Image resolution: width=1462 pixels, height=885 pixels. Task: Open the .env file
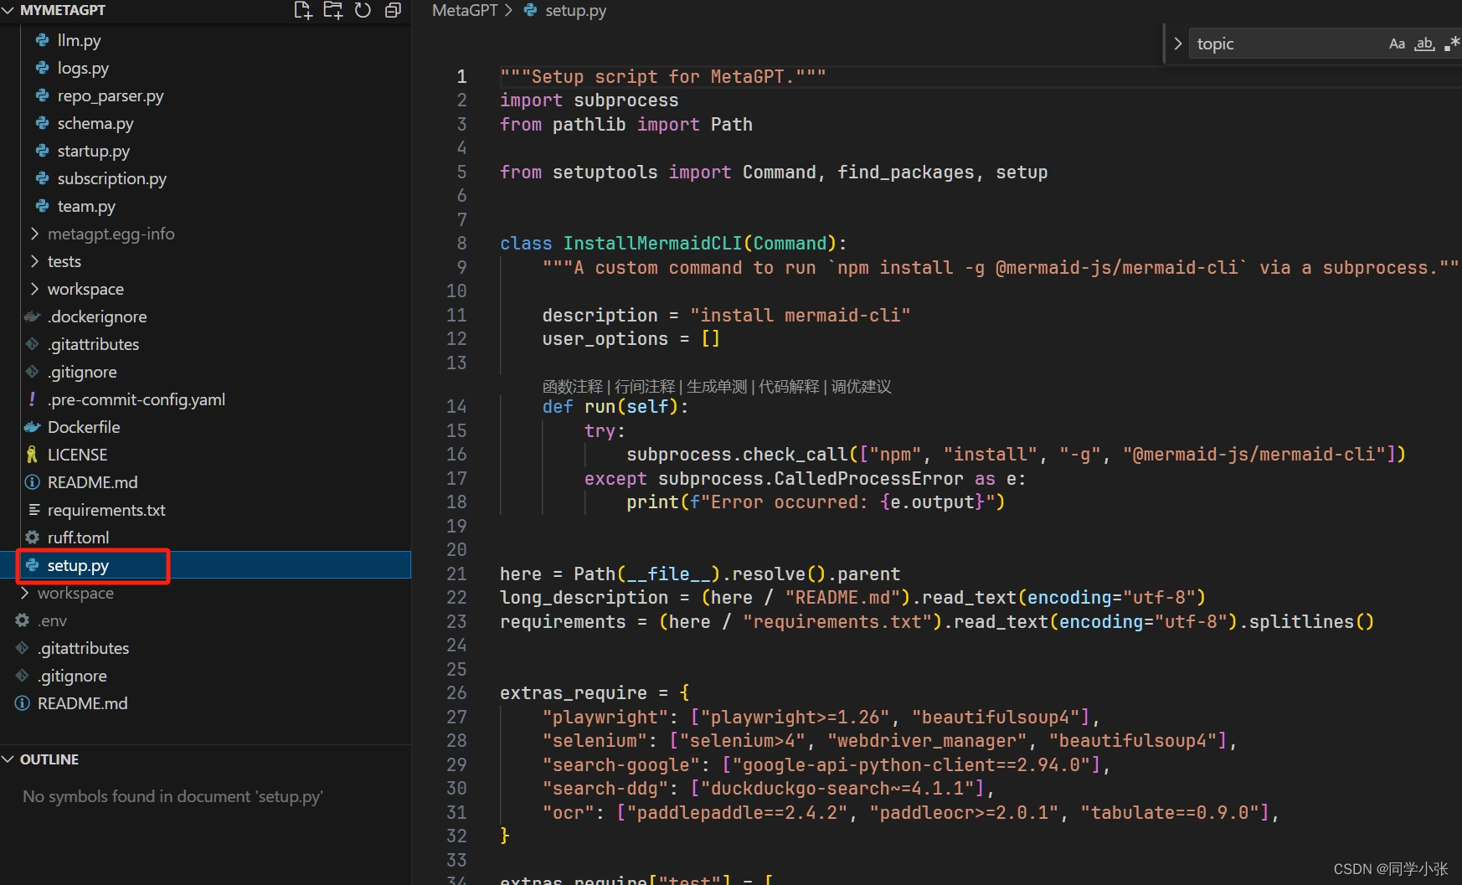click(x=52, y=620)
